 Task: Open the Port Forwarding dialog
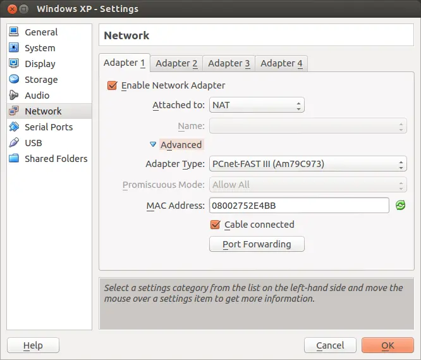pos(257,244)
